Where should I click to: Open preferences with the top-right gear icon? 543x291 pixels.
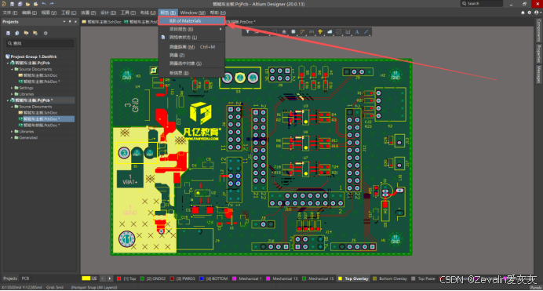[x=529, y=13]
